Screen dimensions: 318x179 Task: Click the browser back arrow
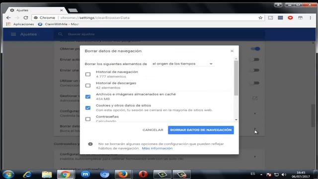pyautogui.click(x=8, y=18)
